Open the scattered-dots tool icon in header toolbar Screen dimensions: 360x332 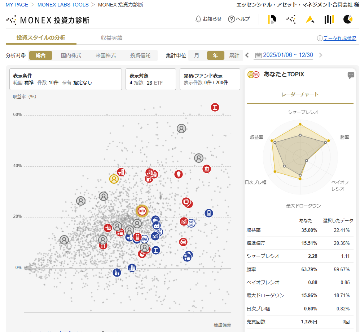pos(291,19)
